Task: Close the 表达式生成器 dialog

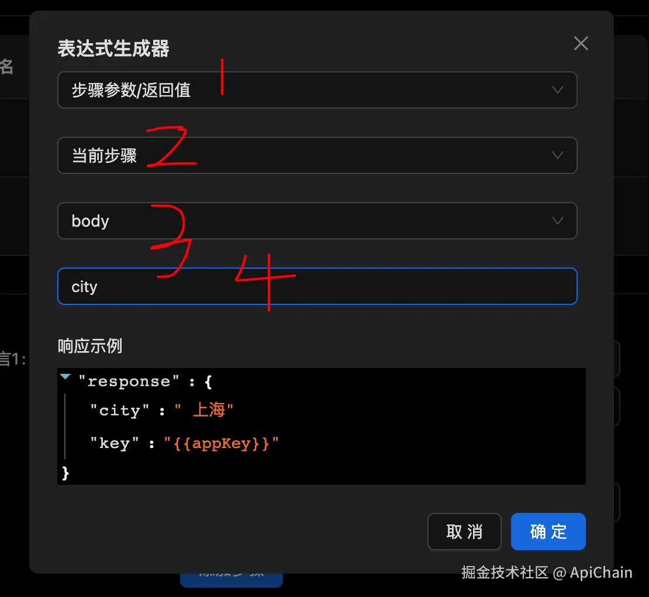Action: coord(581,43)
